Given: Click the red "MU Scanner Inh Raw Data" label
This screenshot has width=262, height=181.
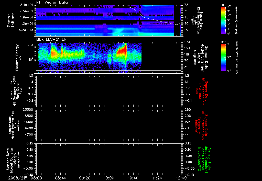Looking at the screenshot, I should click(x=202, y=91).
